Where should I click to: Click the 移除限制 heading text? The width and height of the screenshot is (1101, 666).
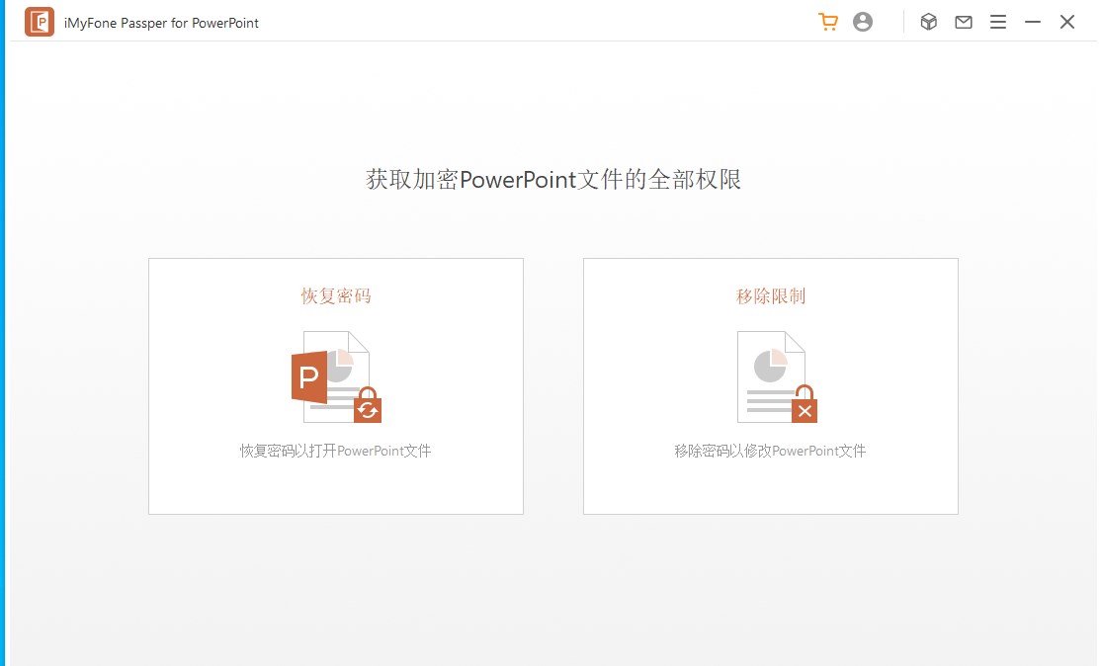click(770, 295)
